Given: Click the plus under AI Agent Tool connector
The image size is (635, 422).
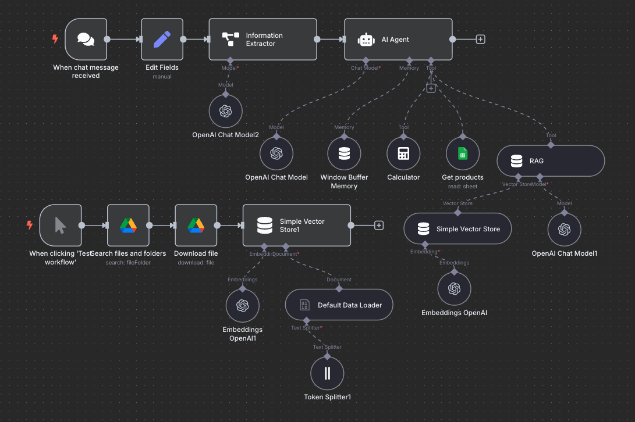Looking at the screenshot, I should [x=431, y=88].
